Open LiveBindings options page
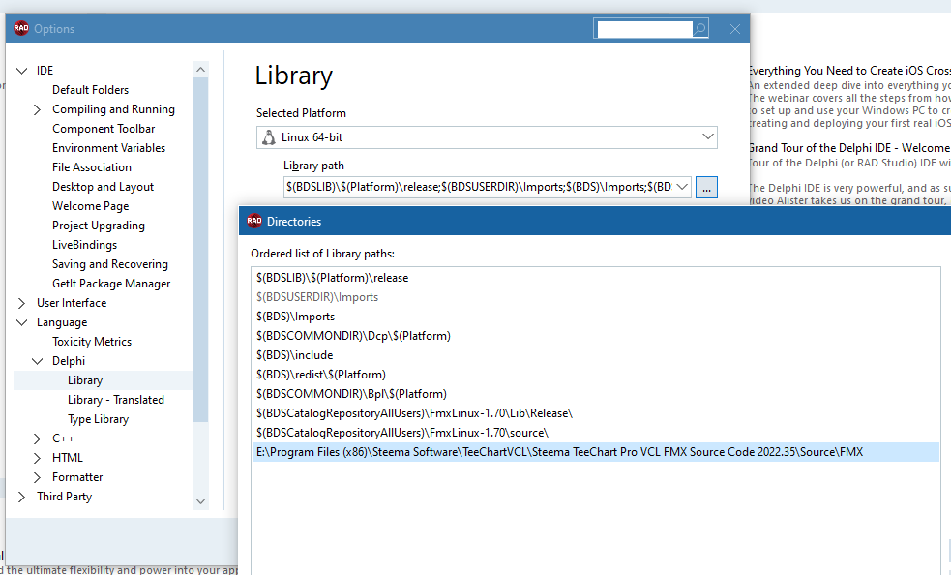 (x=84, y=245)
